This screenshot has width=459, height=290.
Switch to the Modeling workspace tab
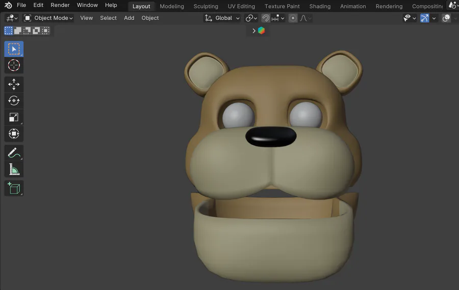click(x=172, y=6)
